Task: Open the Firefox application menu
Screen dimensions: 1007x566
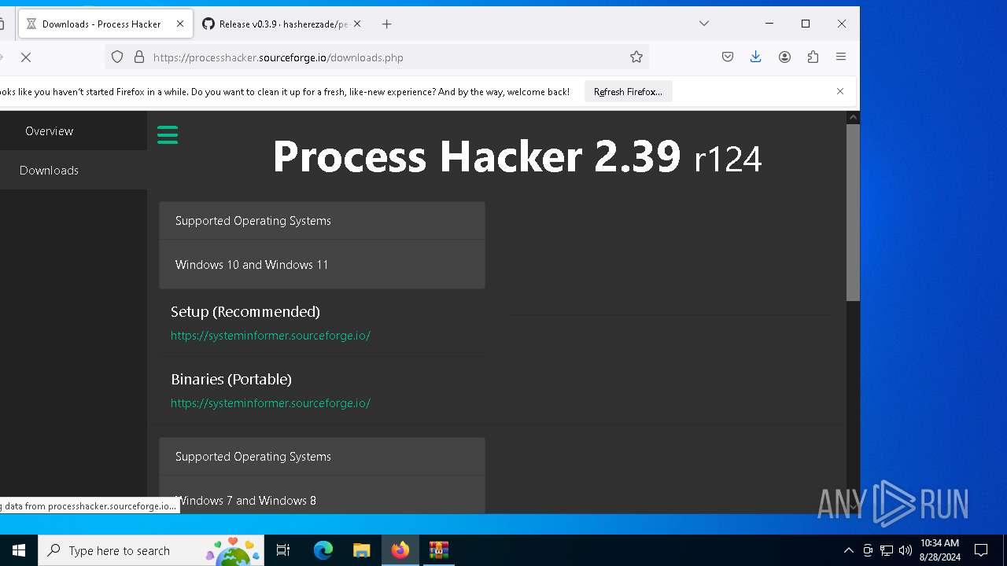Action: [x=841, y=57]
